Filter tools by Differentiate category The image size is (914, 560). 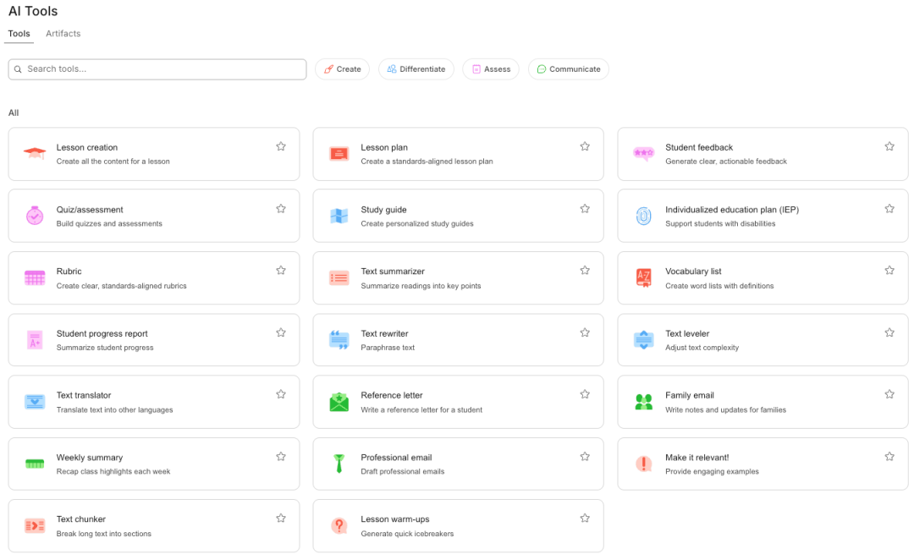(416, 69)
